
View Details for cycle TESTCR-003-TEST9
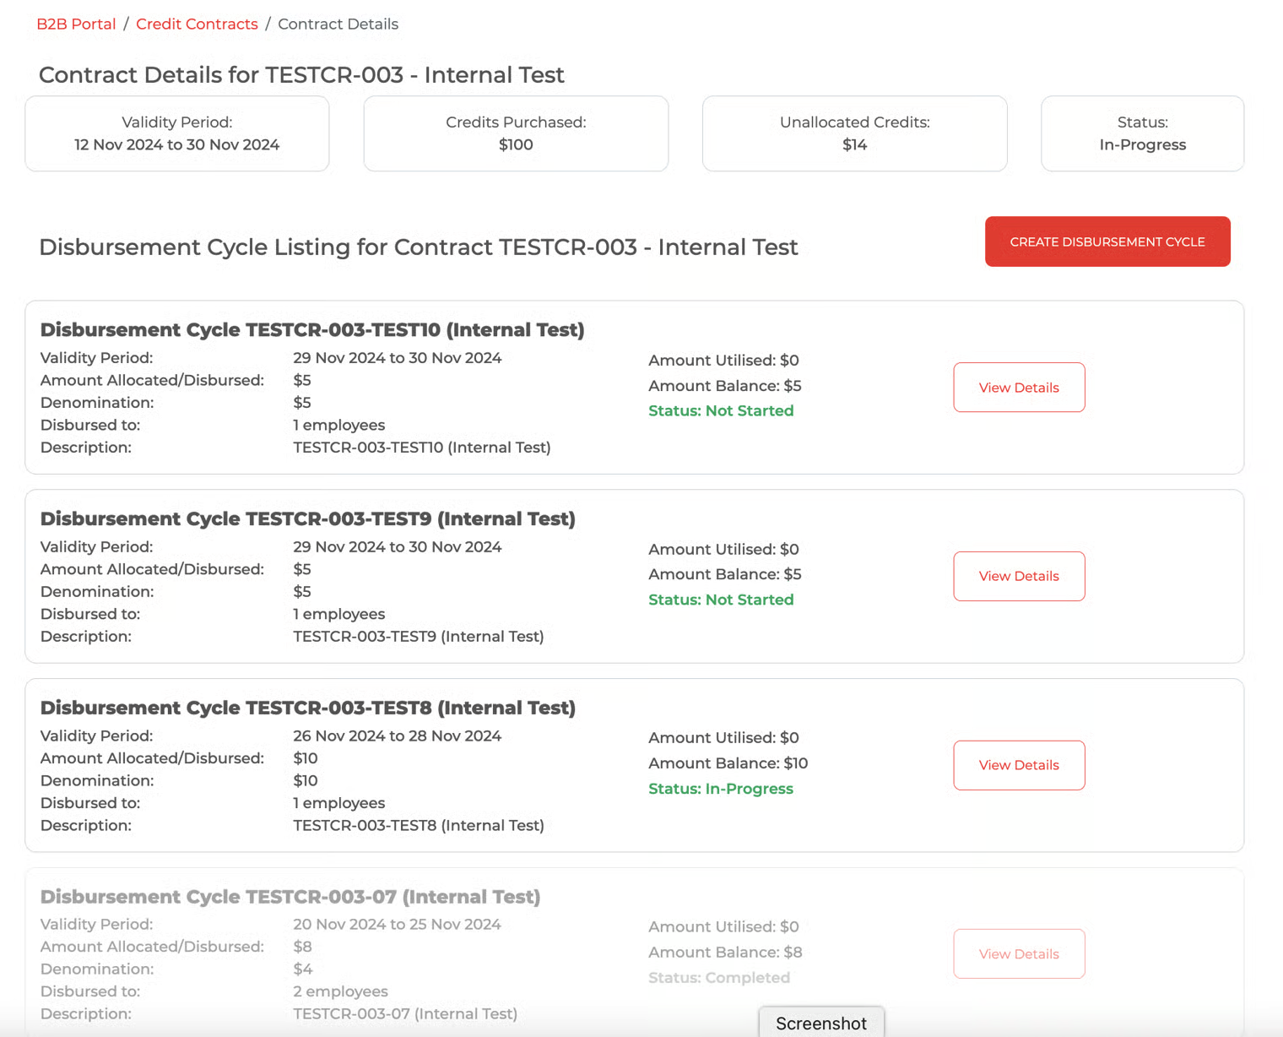[x=1019, y=576]
